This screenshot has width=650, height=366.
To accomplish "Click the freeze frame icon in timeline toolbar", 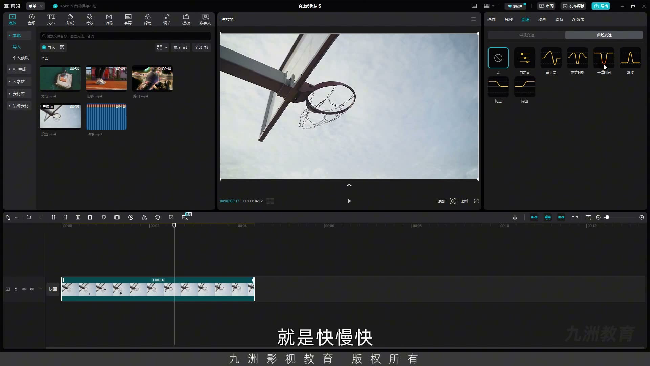I will pos(117,217).
